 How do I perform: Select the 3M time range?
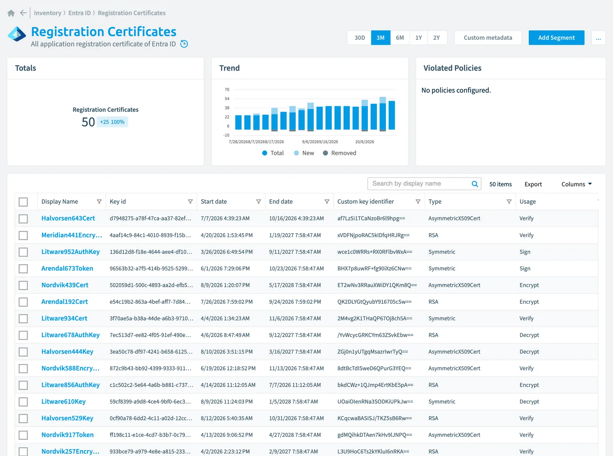(x=380, y=38)
